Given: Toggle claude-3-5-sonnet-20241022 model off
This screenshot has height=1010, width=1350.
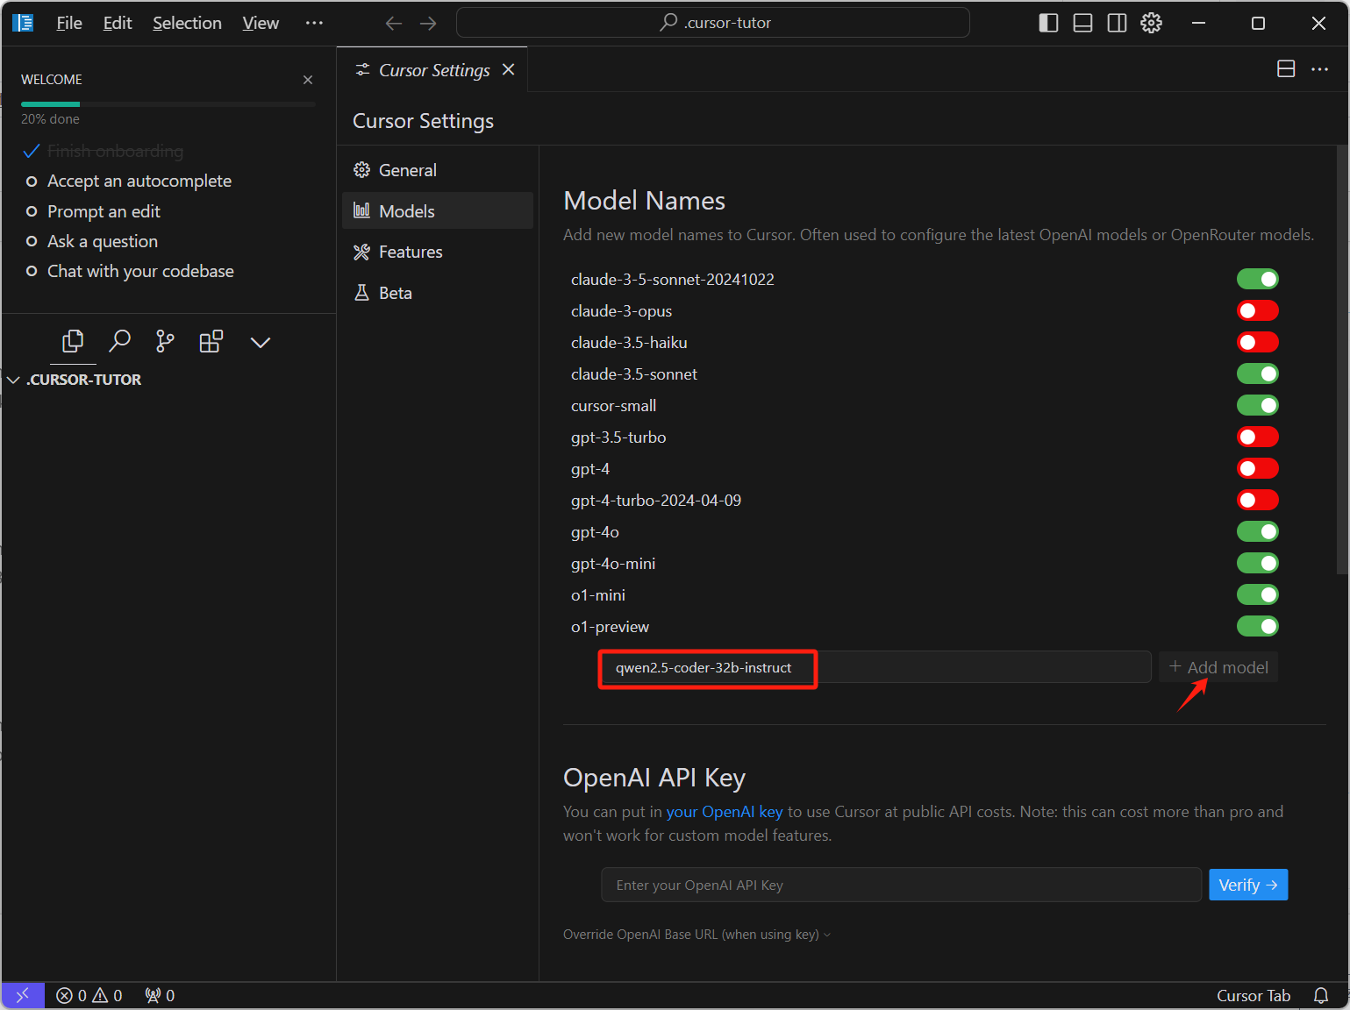Looking at the screenshot, I should tap(1258, 279).
